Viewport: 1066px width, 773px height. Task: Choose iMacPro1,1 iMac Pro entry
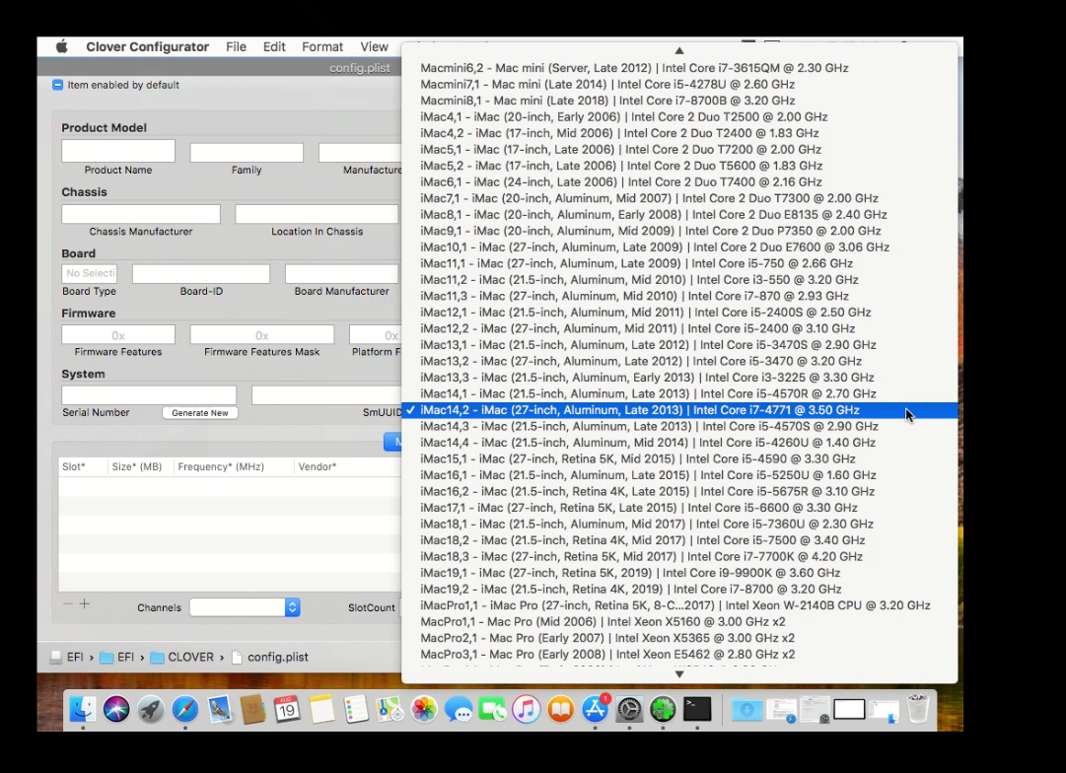pyautogui.click(x=679, y=605)
